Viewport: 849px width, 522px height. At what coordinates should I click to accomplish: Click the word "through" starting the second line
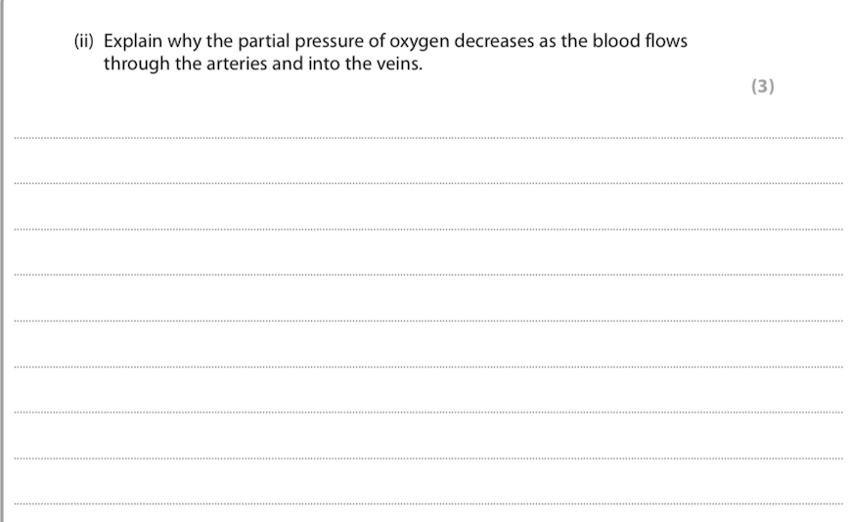136,65
